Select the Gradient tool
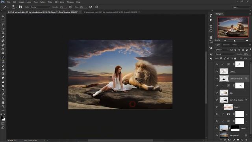 [x=3, y=74]
